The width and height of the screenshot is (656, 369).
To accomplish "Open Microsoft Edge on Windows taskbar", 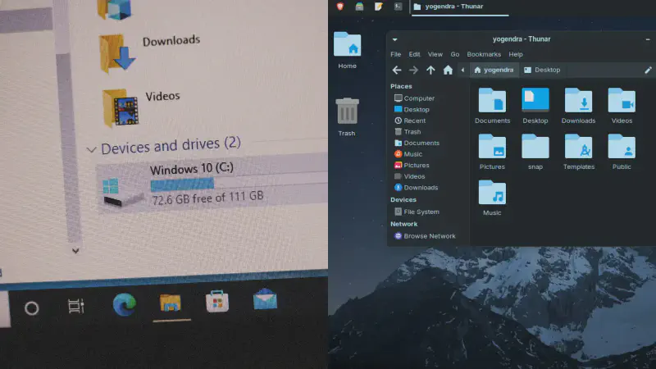I will 125,303.
